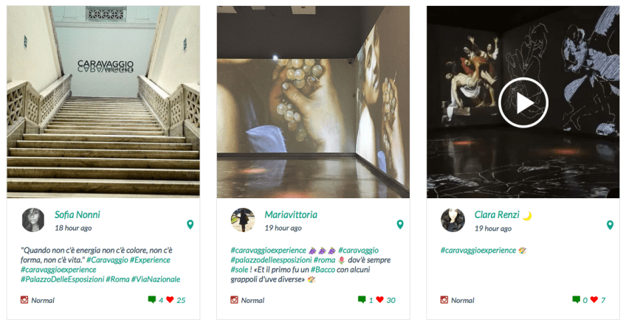Click the #palazzodelleesposizioni hashtag in Mariavittoria's post
The width and height of the screenshot is (626, 325).
click(x=271, y=260)
